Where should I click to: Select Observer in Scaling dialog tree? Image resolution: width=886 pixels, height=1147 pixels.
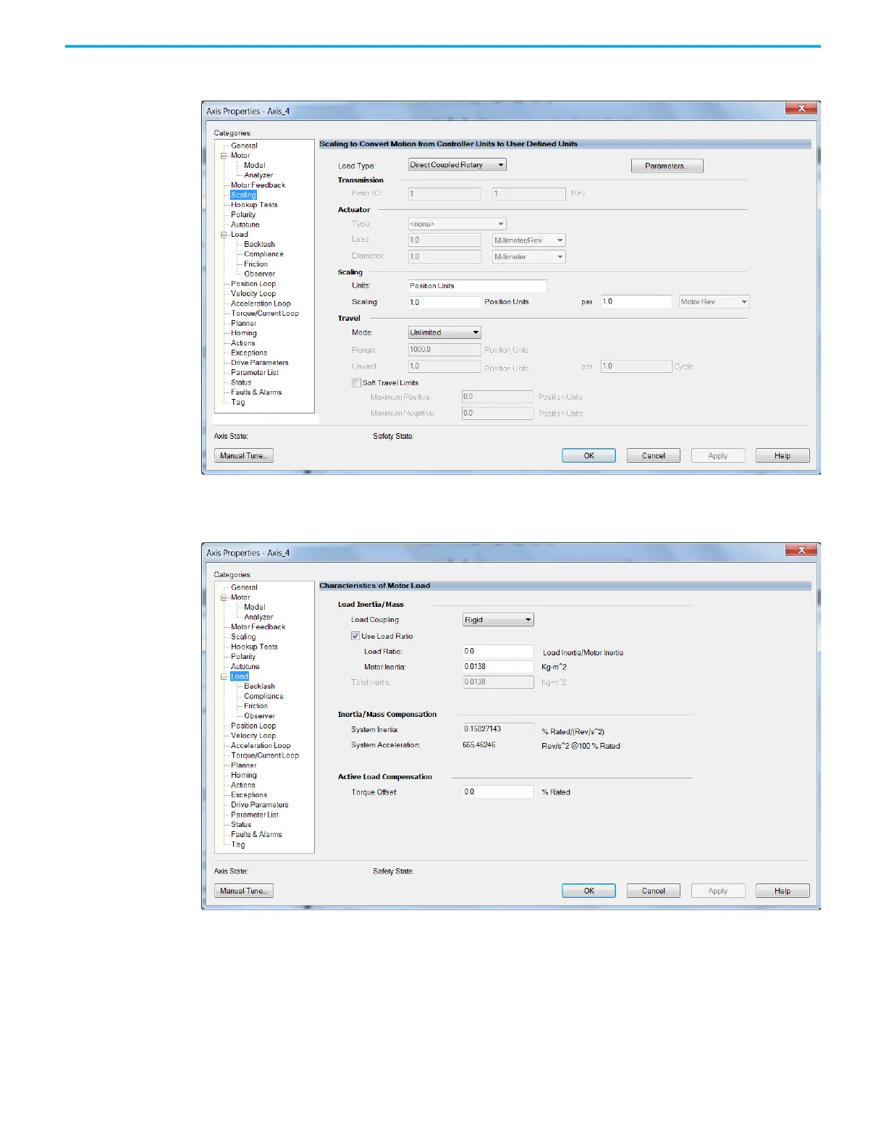259,274
